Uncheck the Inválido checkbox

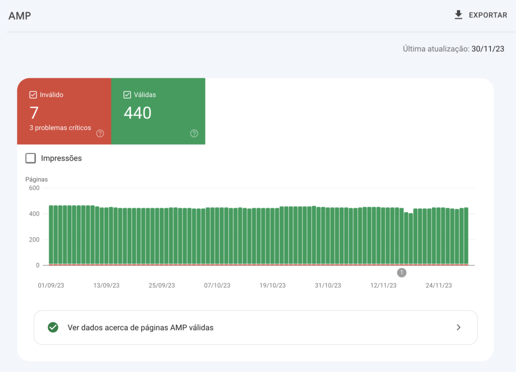[x=33, y=95]
